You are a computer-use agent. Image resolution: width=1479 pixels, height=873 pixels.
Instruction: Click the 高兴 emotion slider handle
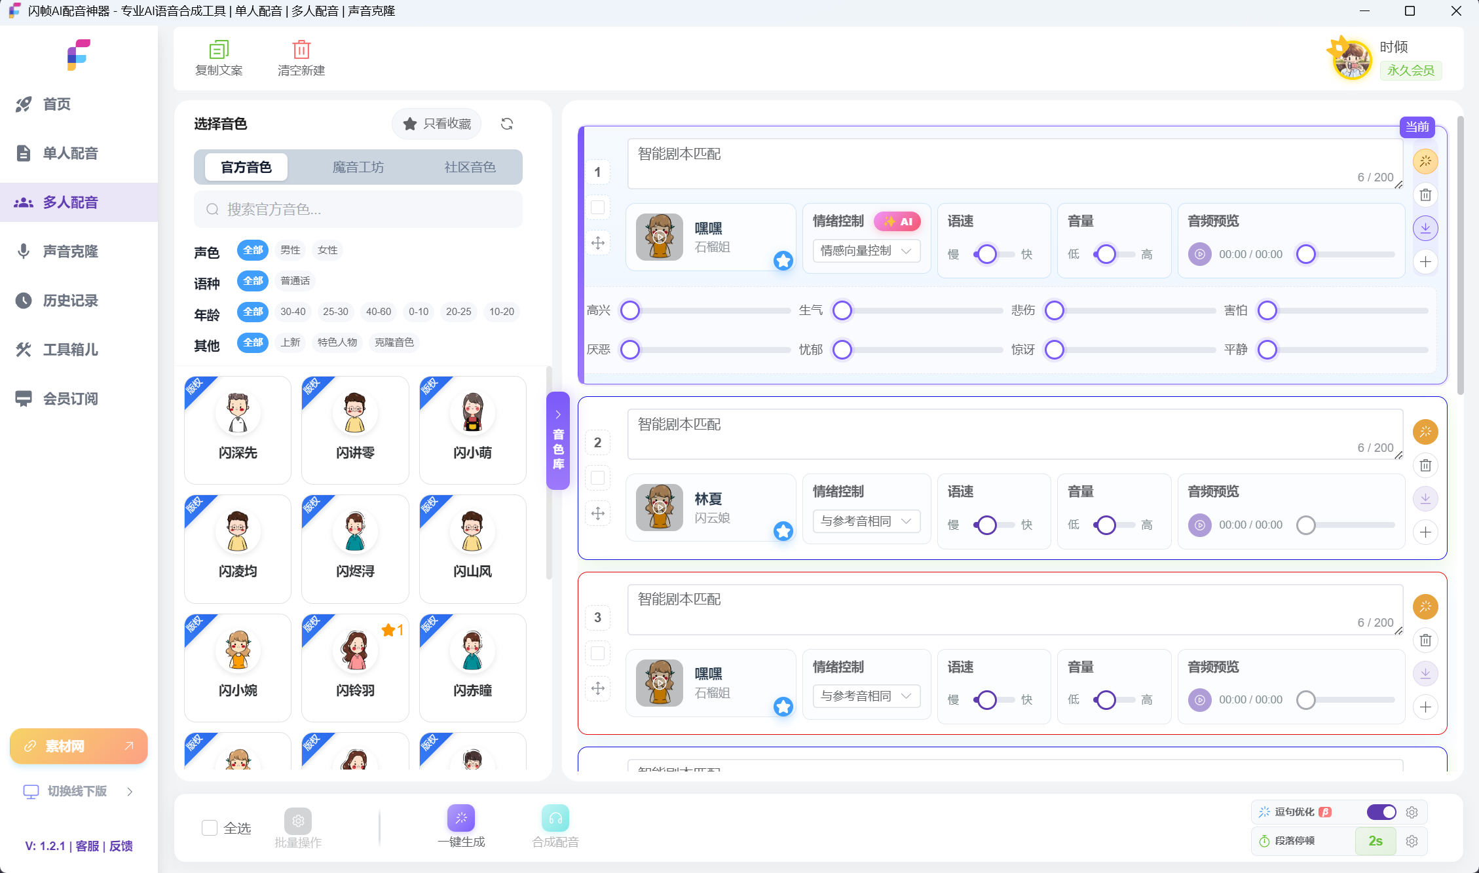(630, 310)
